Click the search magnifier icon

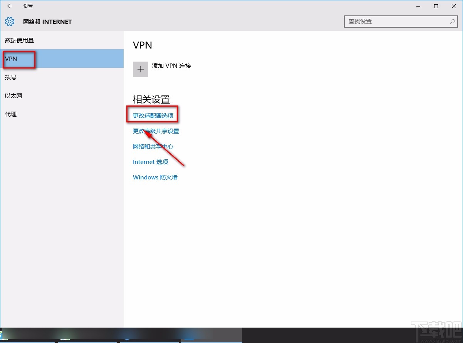click(453, 22)
